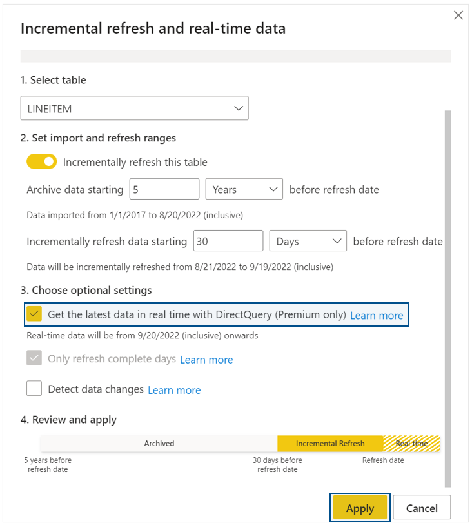Click 'Real-time data will be from 9/20/2022' text
Screen dimensions: 472x525
pyautogui.click(x=143, y=335)
